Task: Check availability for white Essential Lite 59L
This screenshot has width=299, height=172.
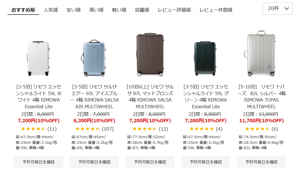Action: [39, 162]
